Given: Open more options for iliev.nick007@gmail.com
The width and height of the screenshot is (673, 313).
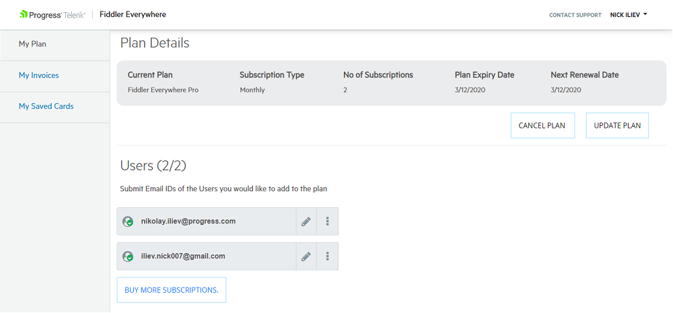Looking at the screenshot, I should coord(328,256).
